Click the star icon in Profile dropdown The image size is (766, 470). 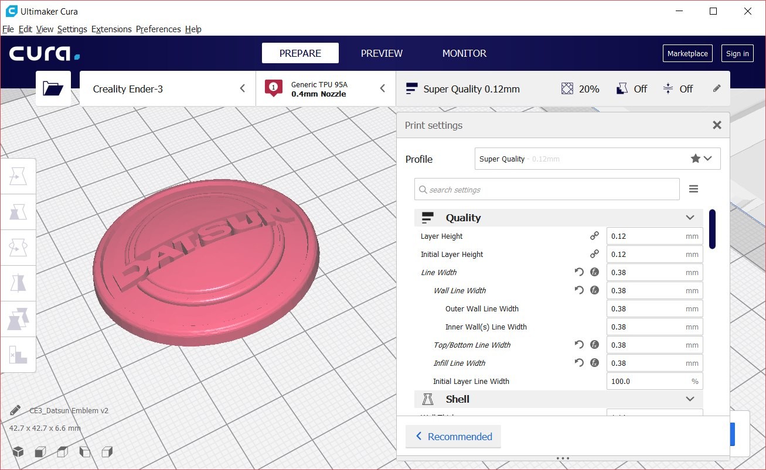tap(695, 159)
